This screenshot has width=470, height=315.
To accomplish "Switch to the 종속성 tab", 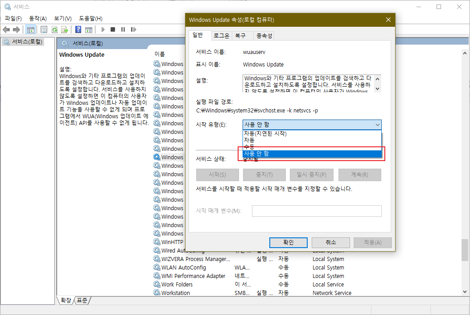I will (264, 36).
